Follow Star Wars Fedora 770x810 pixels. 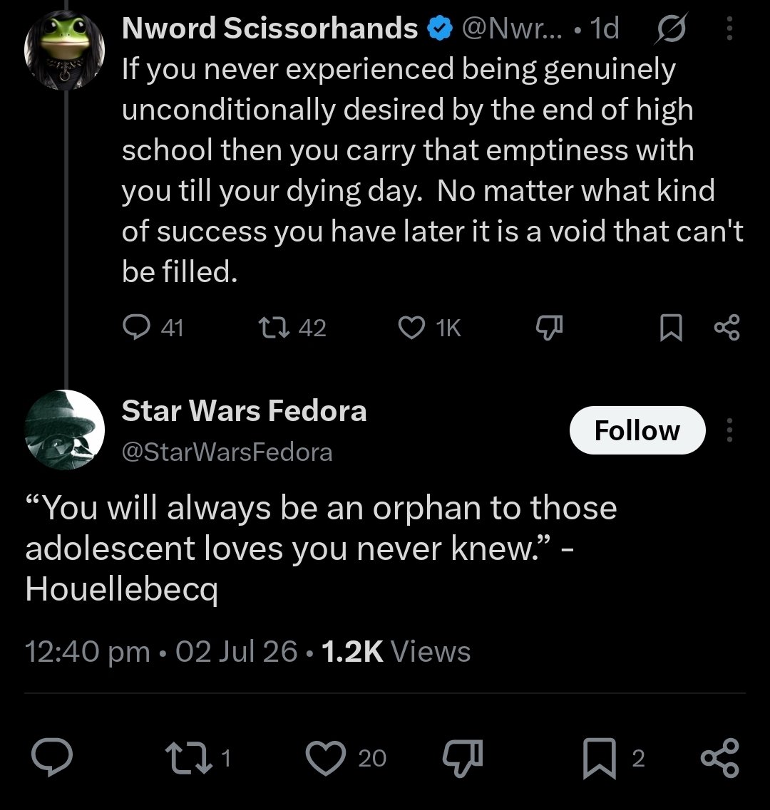637,430
